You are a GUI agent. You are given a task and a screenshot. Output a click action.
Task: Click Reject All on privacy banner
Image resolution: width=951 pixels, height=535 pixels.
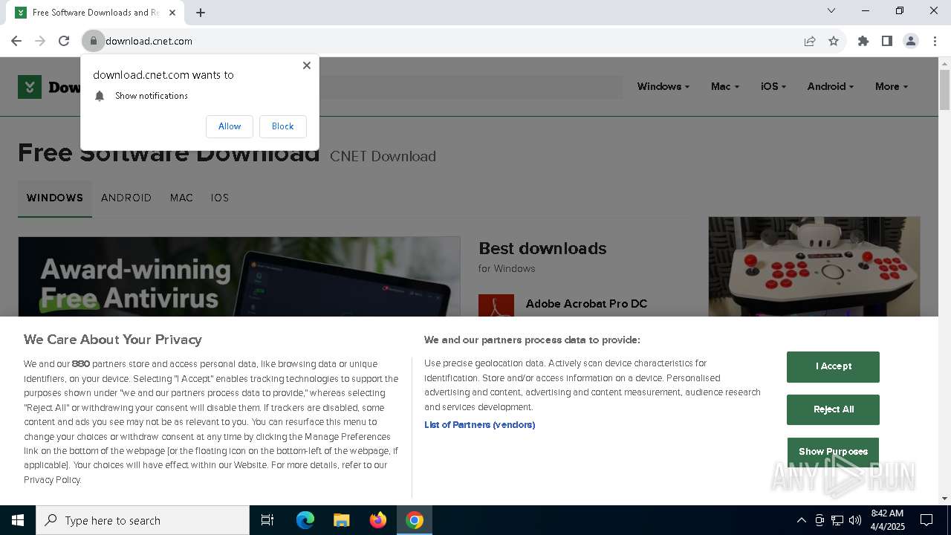(x=833, y=409)
